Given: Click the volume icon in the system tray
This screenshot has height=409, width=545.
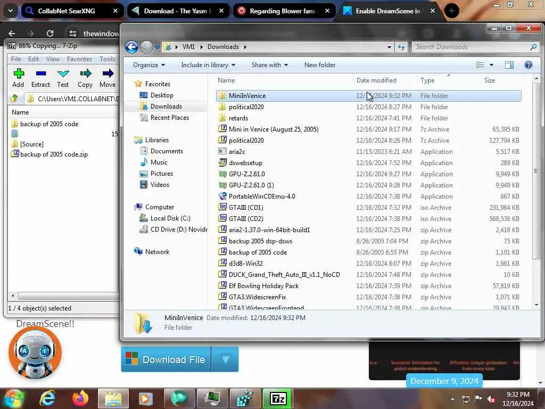Looking at the screenshot, I should click(x=492, y=399).
